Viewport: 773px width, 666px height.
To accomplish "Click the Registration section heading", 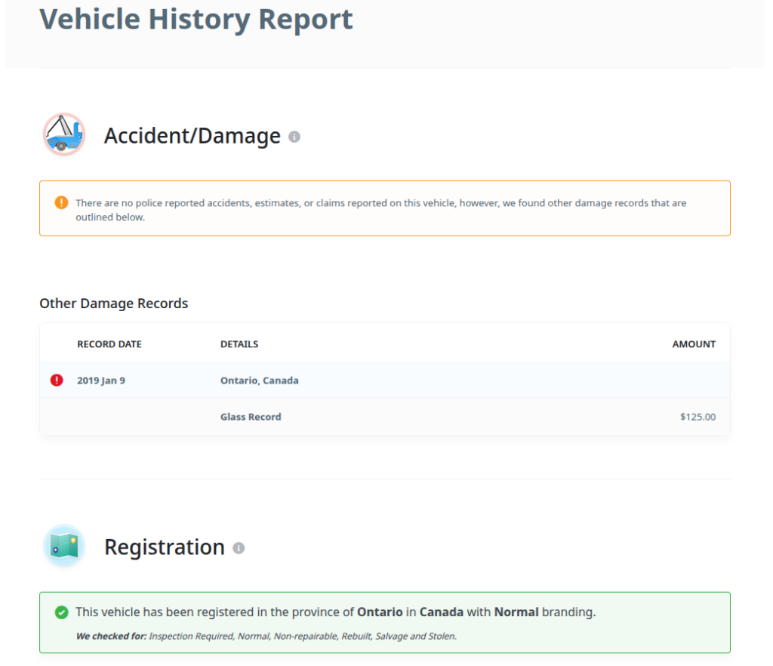I will point(165,547).
